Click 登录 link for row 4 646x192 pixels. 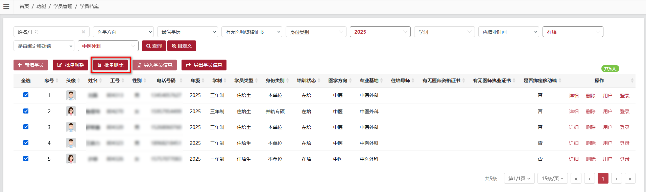point(624,143)
